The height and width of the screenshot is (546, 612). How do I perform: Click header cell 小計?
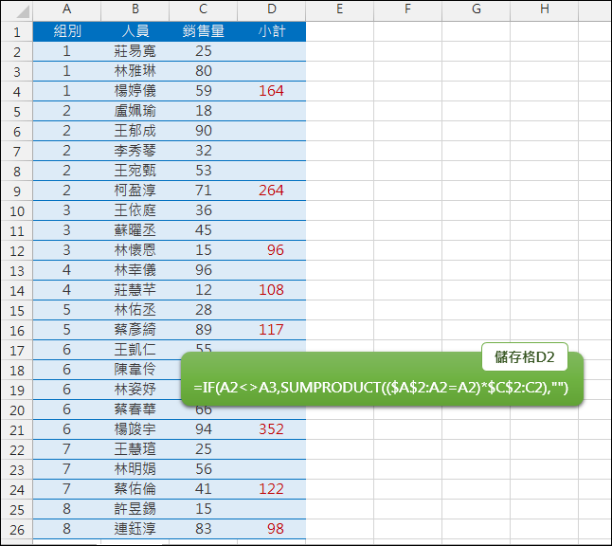click(272, 31)
